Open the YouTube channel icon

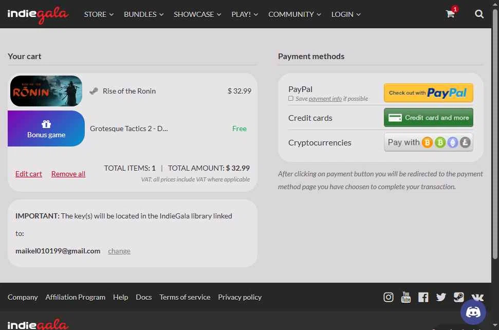(406, 297)
